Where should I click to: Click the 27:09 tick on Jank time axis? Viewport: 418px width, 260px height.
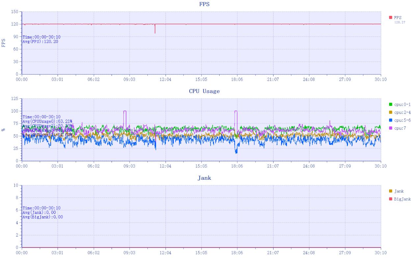coord(345,253)
